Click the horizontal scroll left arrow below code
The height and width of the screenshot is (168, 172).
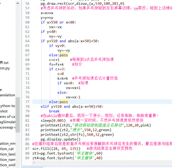point(34,163)
